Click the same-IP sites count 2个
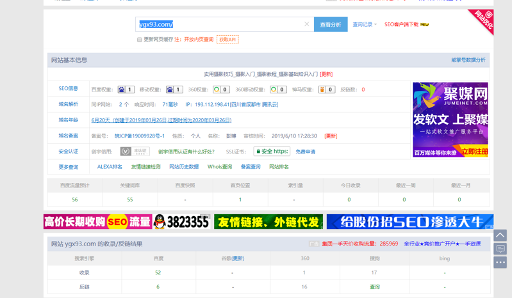Screen dimensions: 512x298 [x=124, y=104]
